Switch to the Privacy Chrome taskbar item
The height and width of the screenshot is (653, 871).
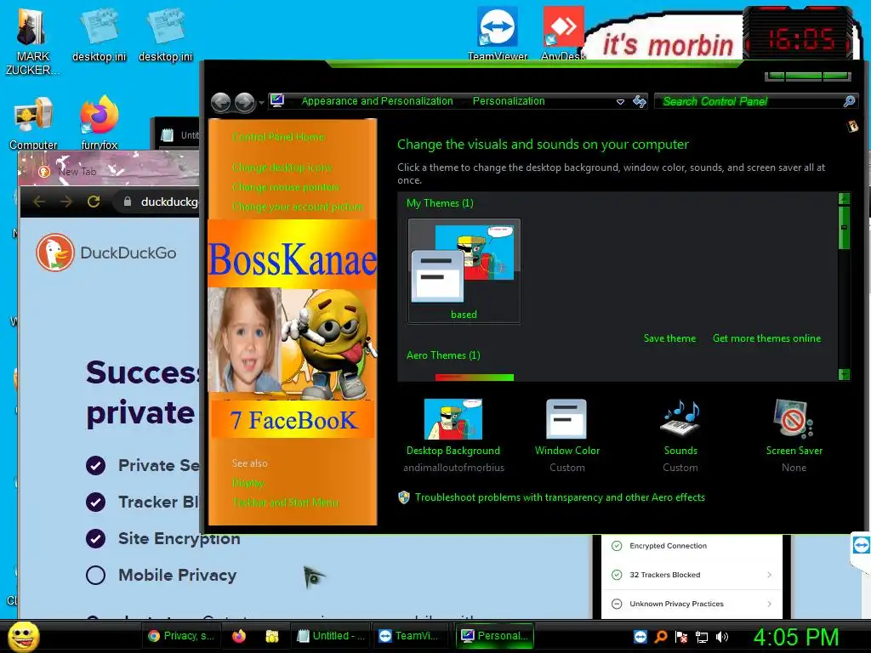click(182, 636)
